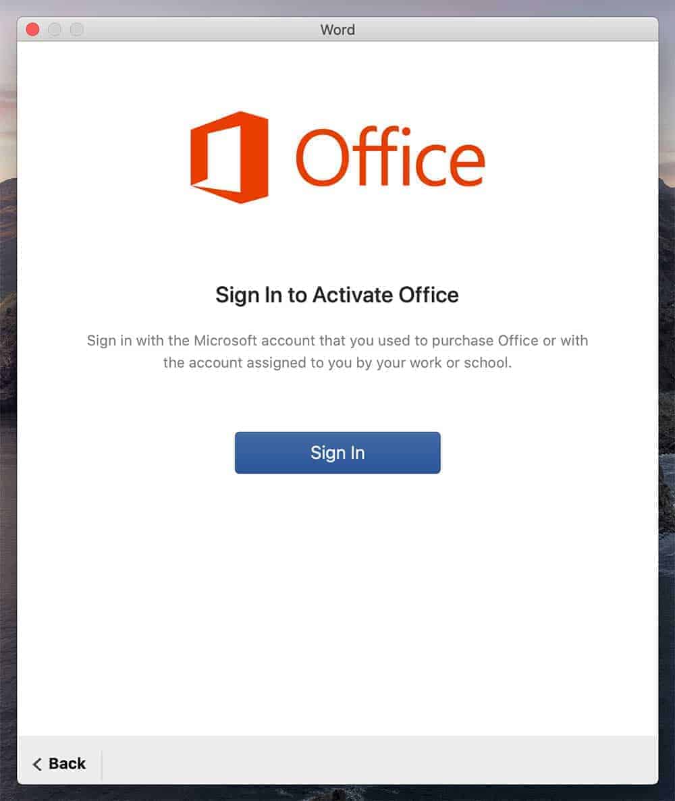Click the gray footer bar right of Back

coord(378,761)
